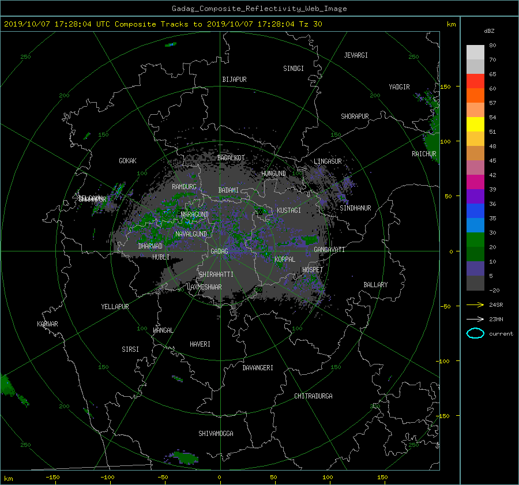Screen dimensions: 519x485
Task: Click the SIRSI city label
Action: pos(130,349)
